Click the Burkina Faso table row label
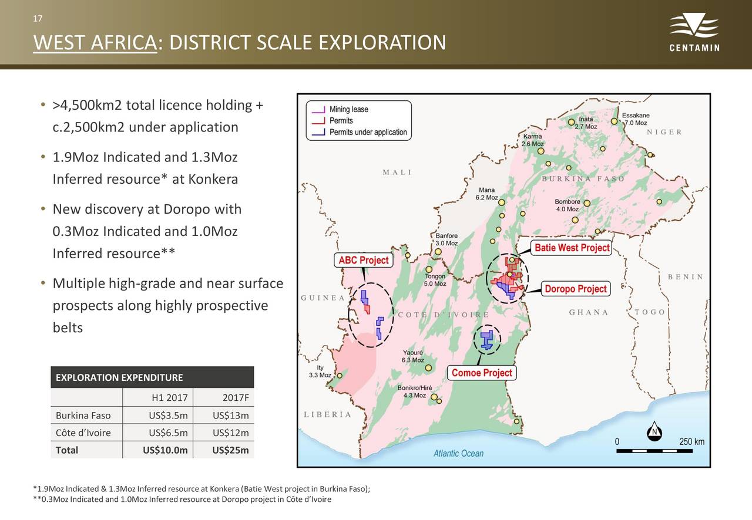 click(83, 416)
